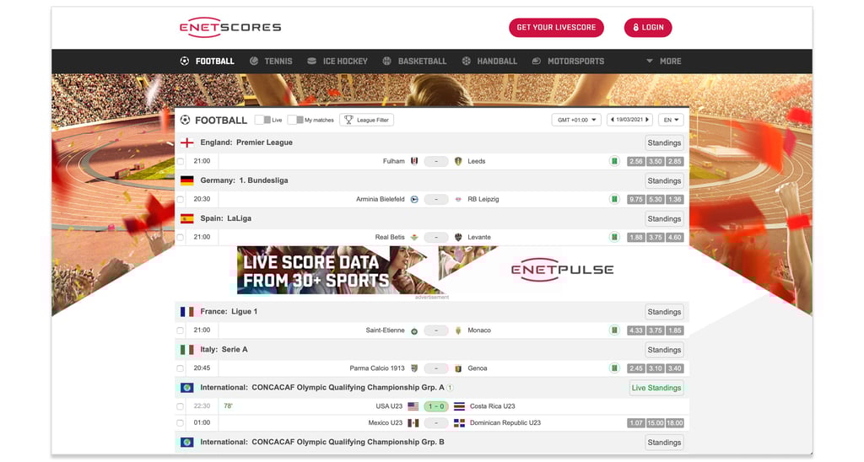Click the USA U23 flag
Viewport: 864px width, 462px height.
point(413,406)
